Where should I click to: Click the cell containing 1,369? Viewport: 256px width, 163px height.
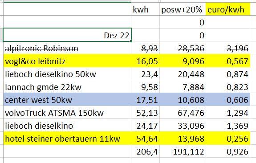228,126
